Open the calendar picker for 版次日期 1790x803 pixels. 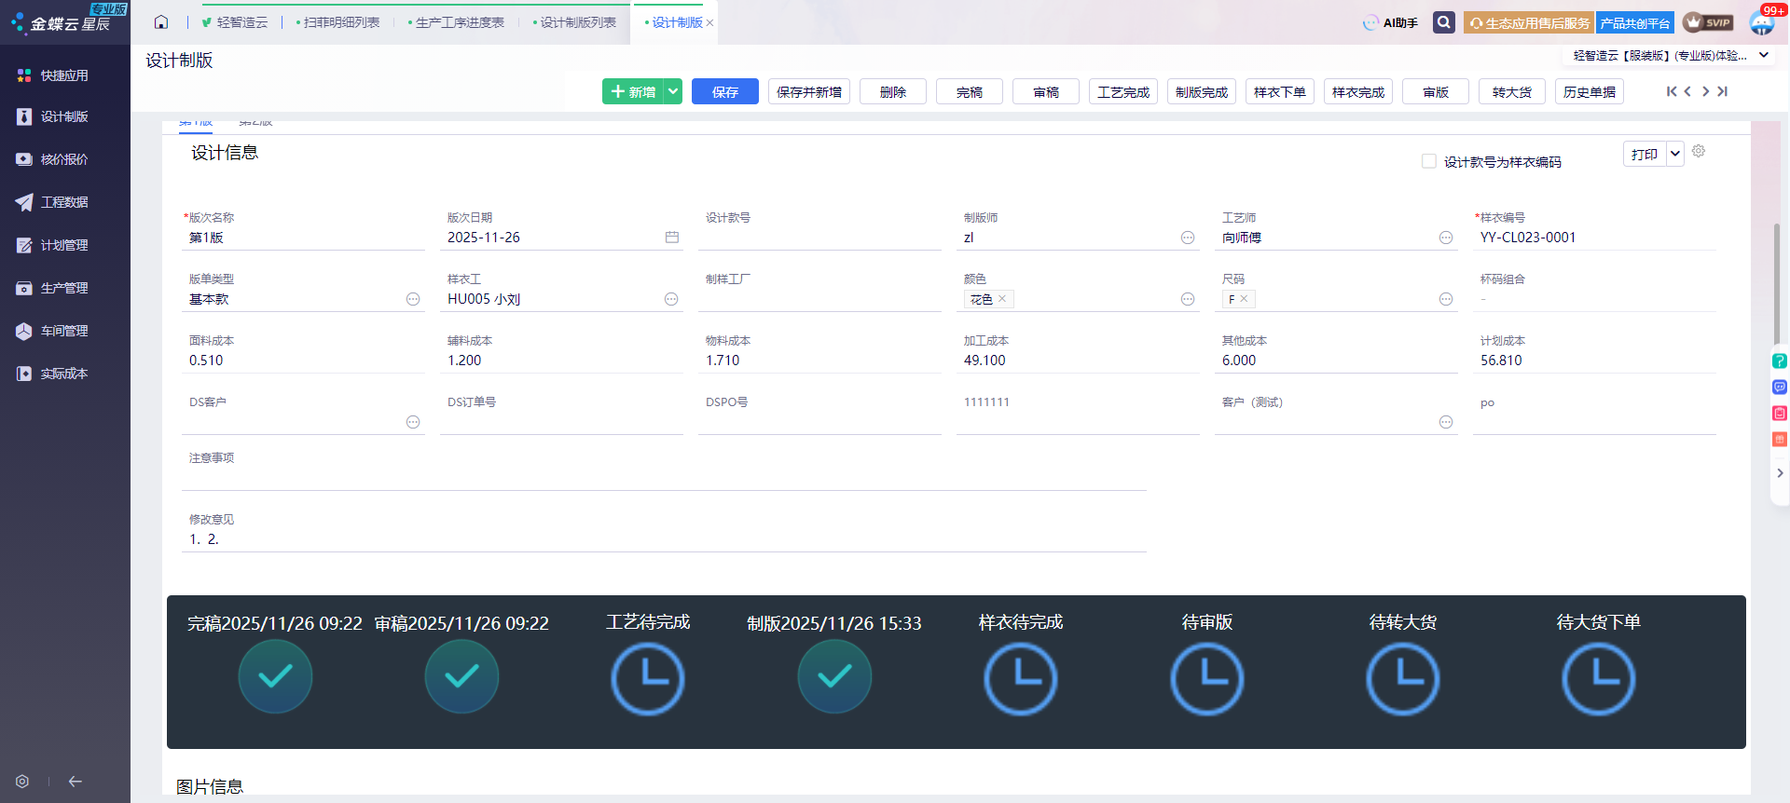pyautogui.click(x=671, y=238)
